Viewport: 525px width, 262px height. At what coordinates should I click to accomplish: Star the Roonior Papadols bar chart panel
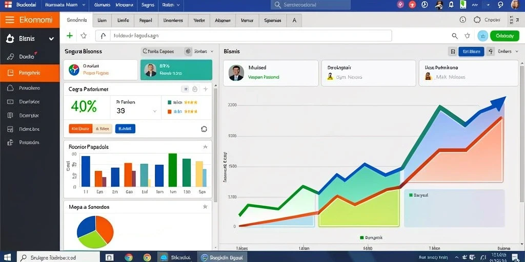(205, 147)
